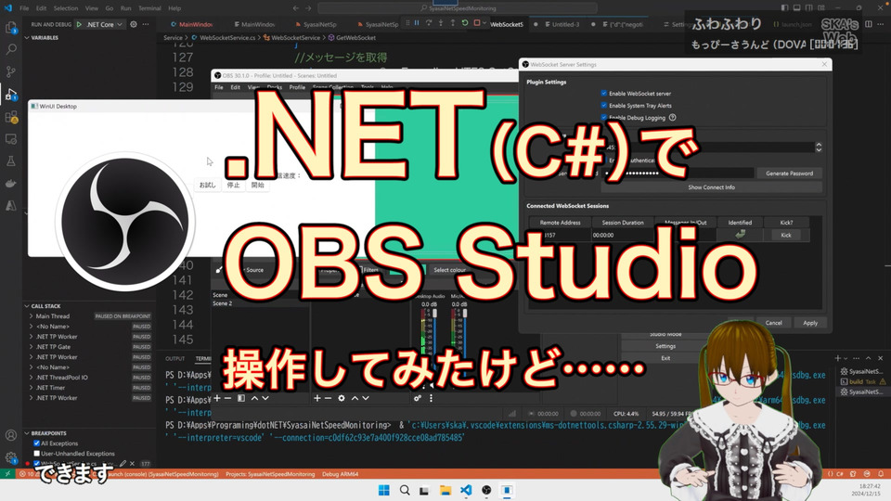Viewport: 891px width, 501px height.
Task: Click the VS Code icon on the taskbar
Action: coord(466,490)
